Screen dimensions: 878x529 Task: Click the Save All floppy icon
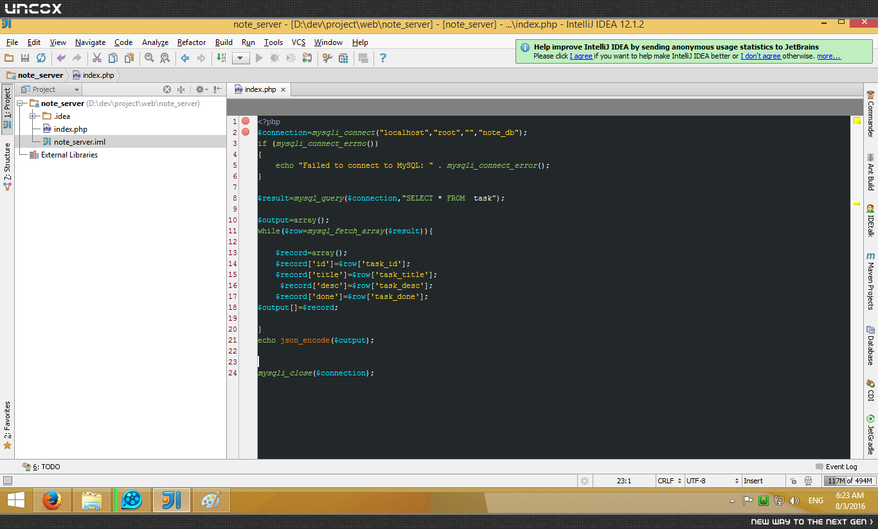[25, 58]
